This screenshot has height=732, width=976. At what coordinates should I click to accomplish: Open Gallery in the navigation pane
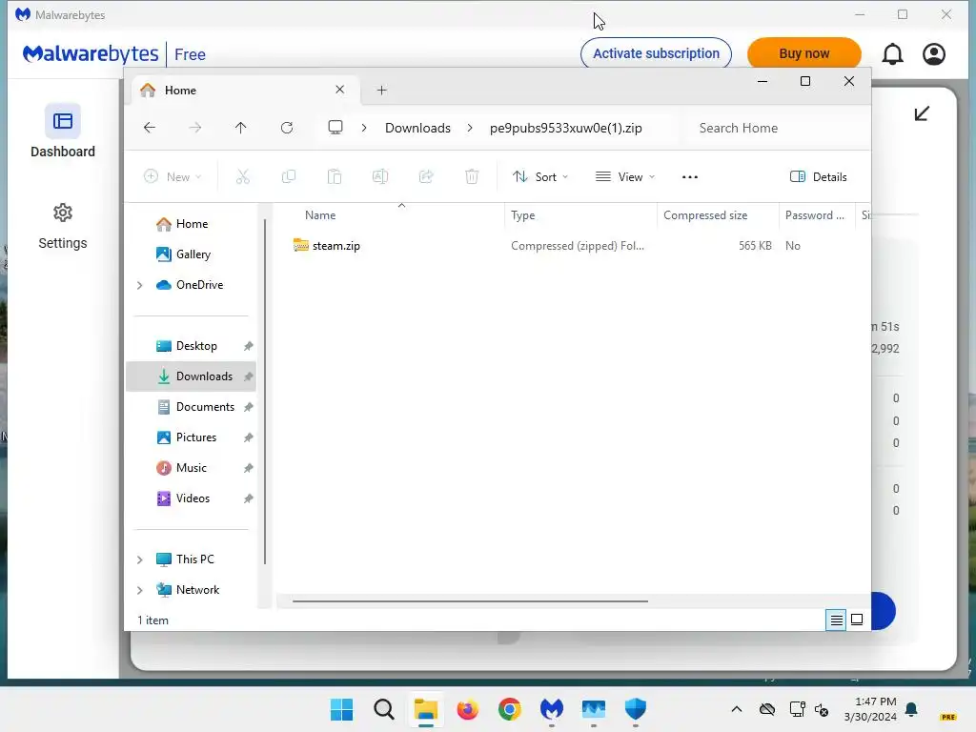(193, 254)
